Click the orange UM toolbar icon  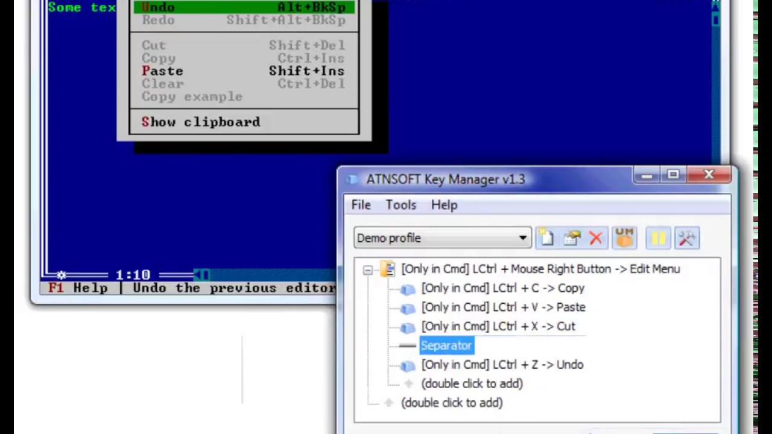coord(625,237)
